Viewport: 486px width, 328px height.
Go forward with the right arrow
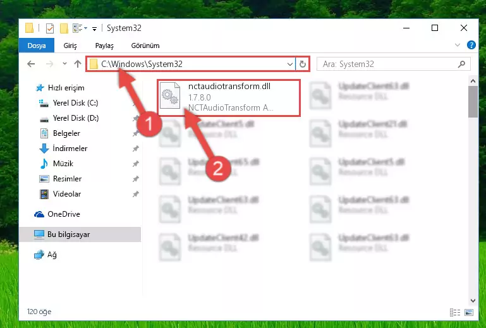49,64
